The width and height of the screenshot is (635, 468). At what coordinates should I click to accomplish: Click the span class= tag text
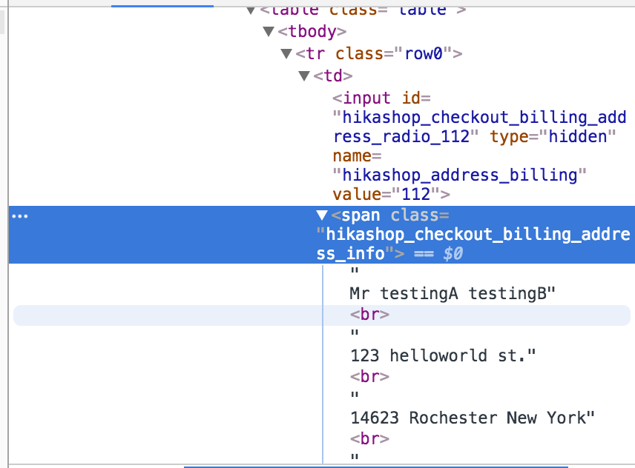390,215
